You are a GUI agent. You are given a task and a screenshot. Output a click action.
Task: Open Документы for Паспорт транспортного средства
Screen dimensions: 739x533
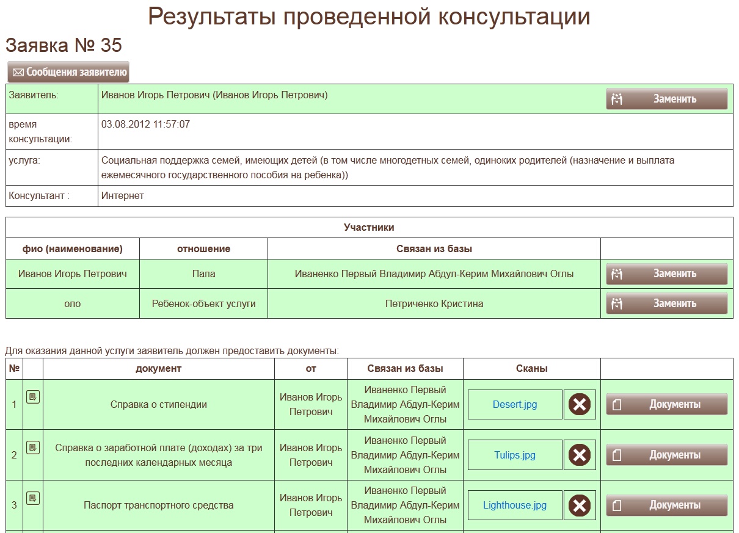coord(666,505)
